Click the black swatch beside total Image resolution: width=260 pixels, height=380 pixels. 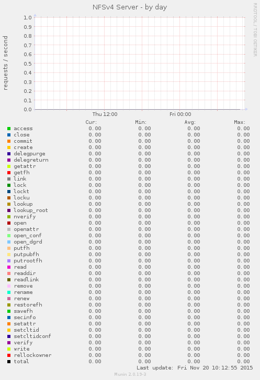point(9,362)
